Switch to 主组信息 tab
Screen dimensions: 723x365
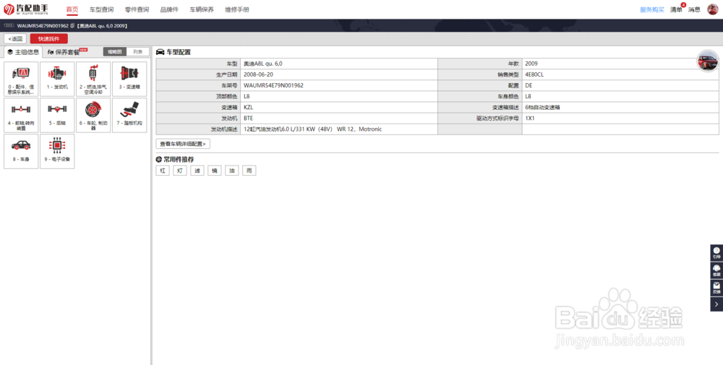click(x=22, y=52)
